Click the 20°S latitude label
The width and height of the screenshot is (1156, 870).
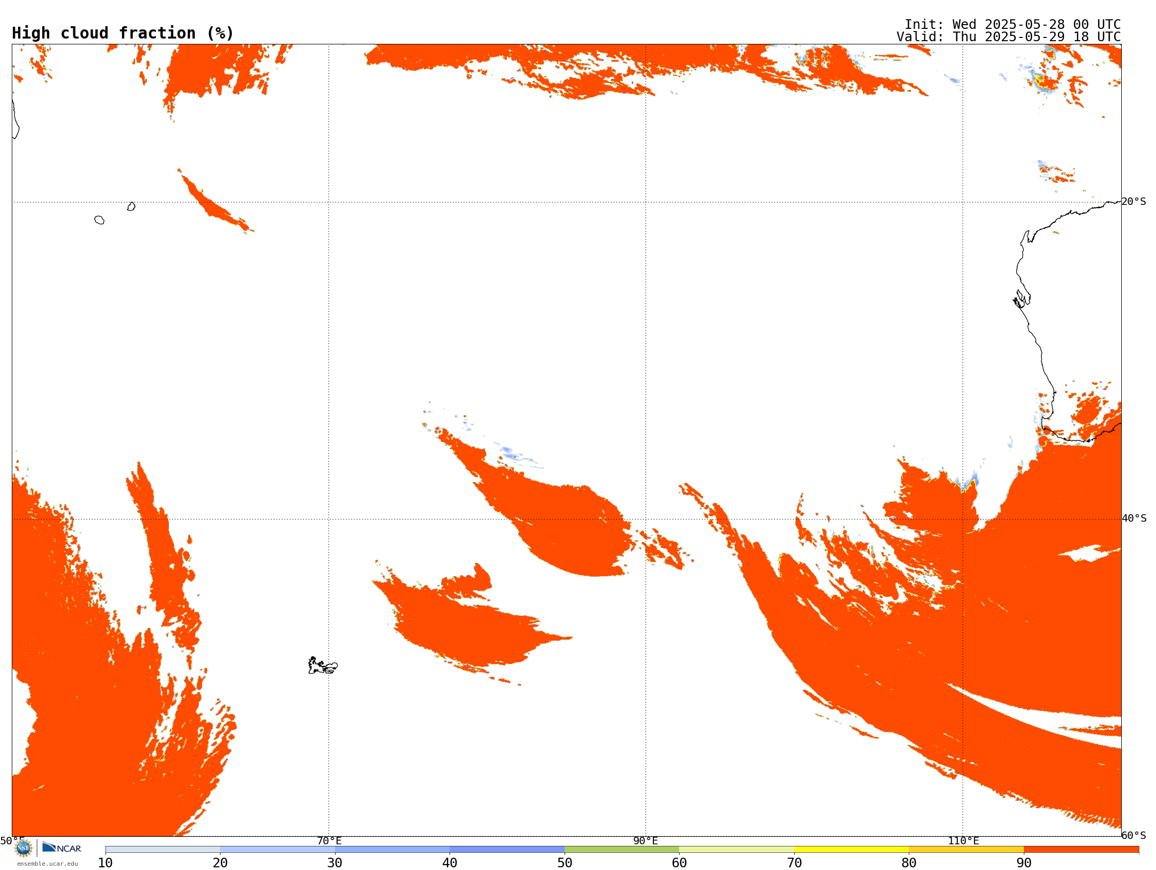point(1134,202)
